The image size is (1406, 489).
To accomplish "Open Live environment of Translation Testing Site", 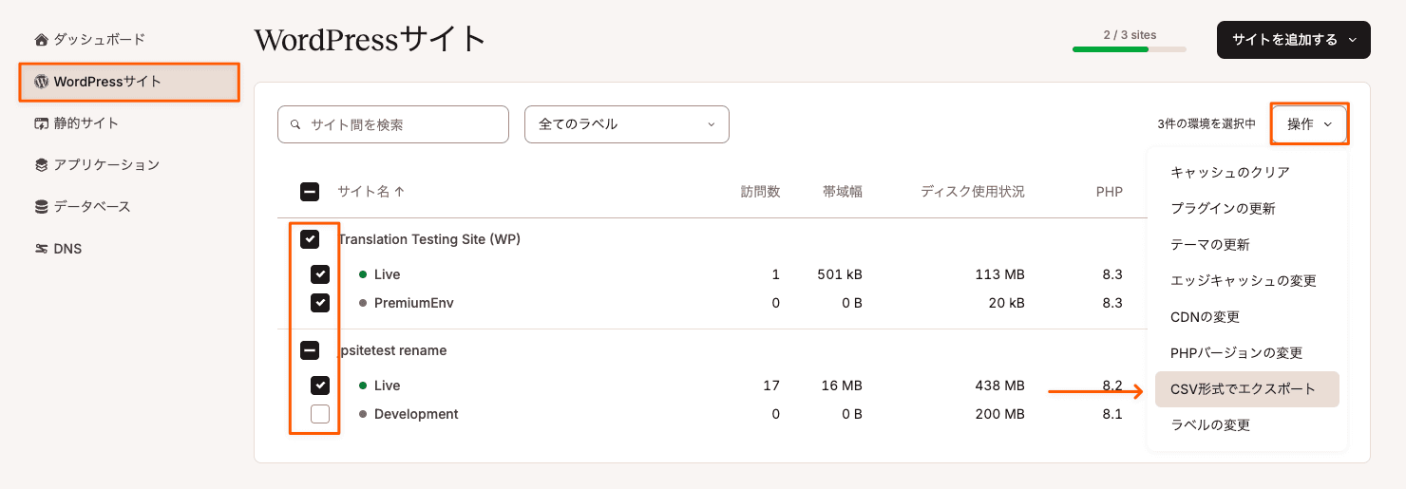I will click(387, 274).
